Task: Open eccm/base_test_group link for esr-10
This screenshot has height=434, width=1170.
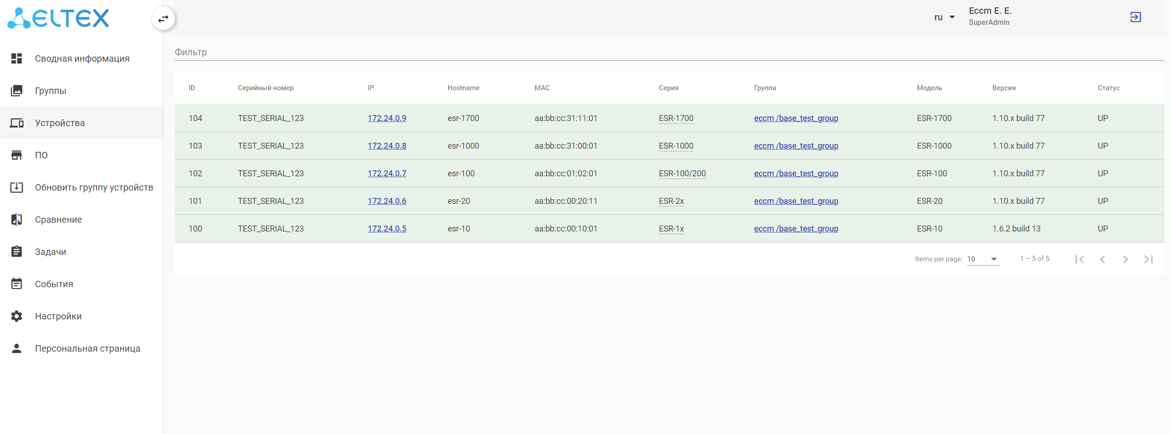Action: (795, 229)
